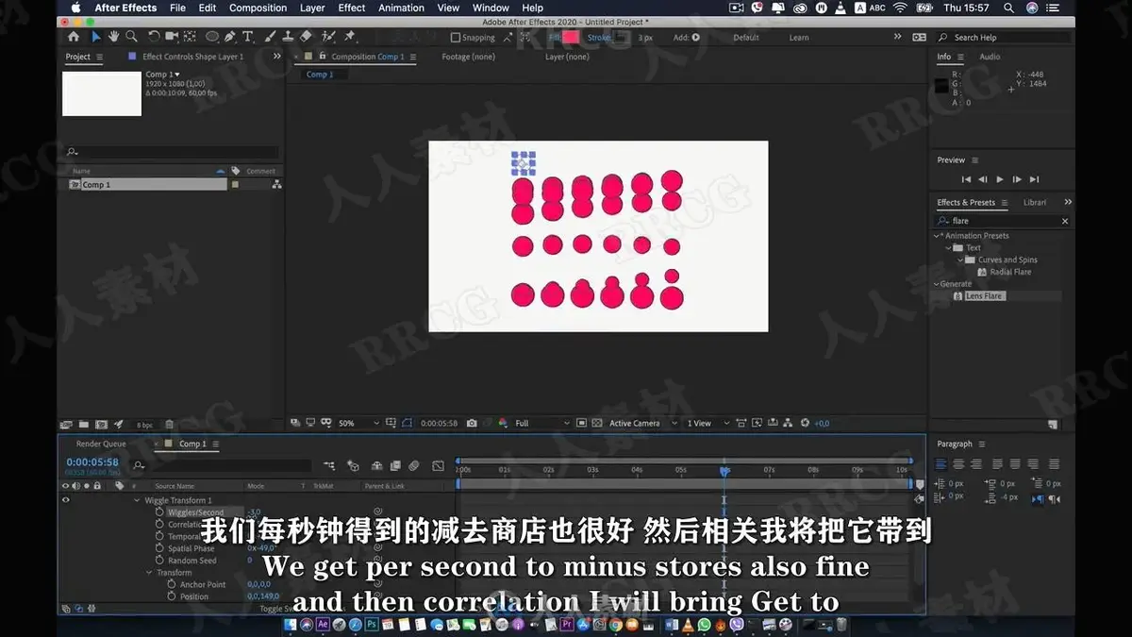Select the Zoom magnifier tool

(x=131, y=37)
